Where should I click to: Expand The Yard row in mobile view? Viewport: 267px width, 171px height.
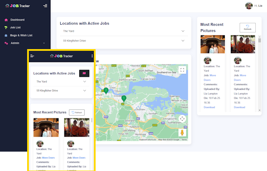[x=61, y=81]
